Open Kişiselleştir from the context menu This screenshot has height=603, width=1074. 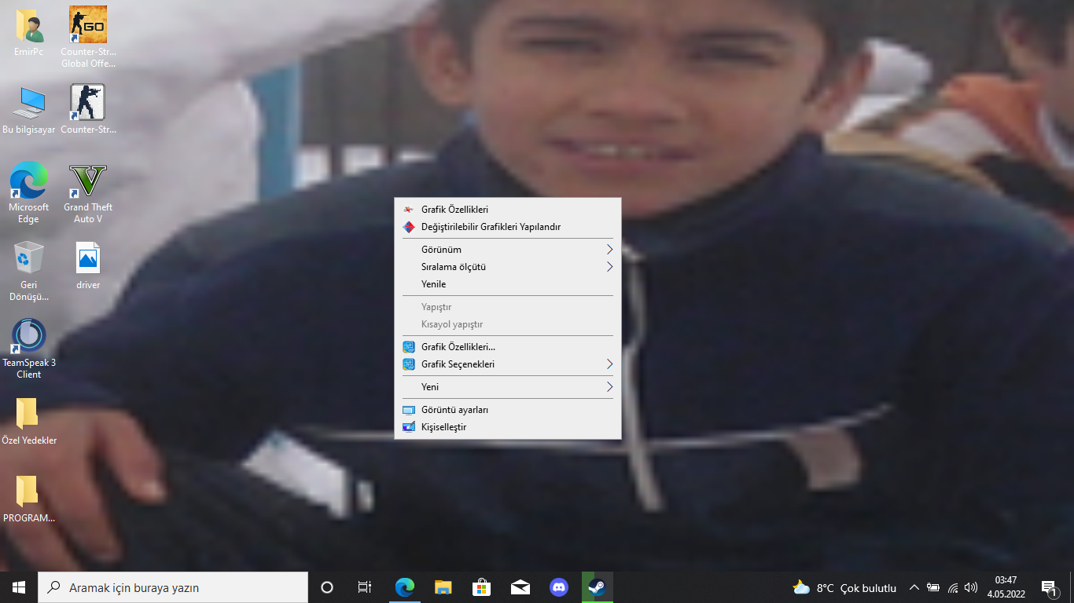click(508, 427)
